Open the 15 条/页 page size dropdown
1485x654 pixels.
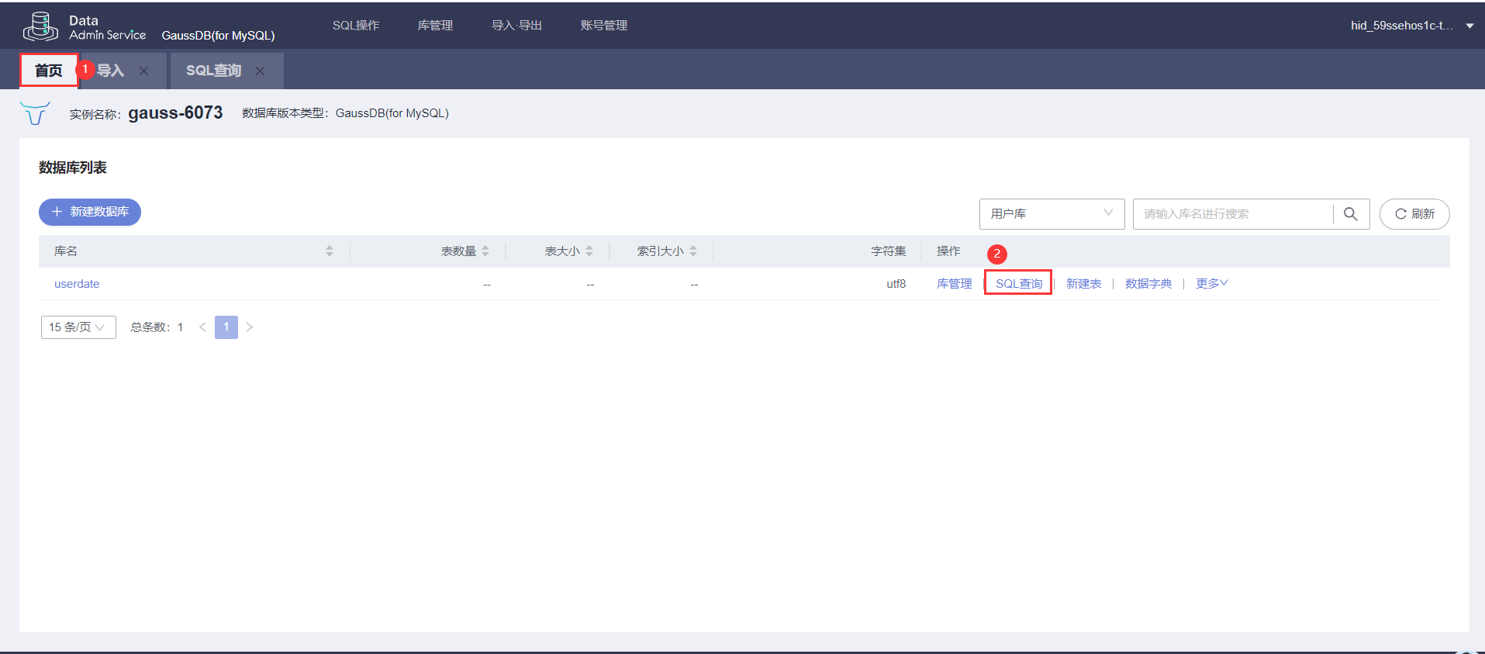[78, 327]
